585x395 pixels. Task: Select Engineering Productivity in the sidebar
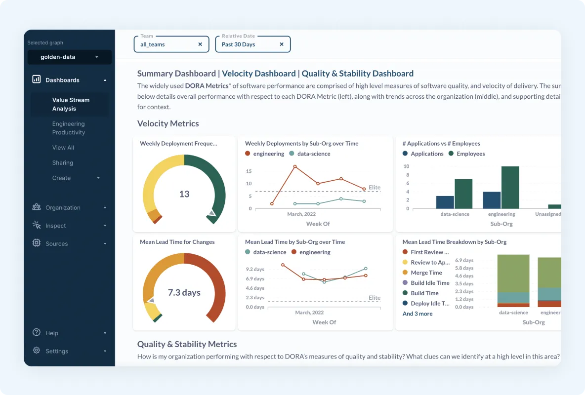pos(68,128)
